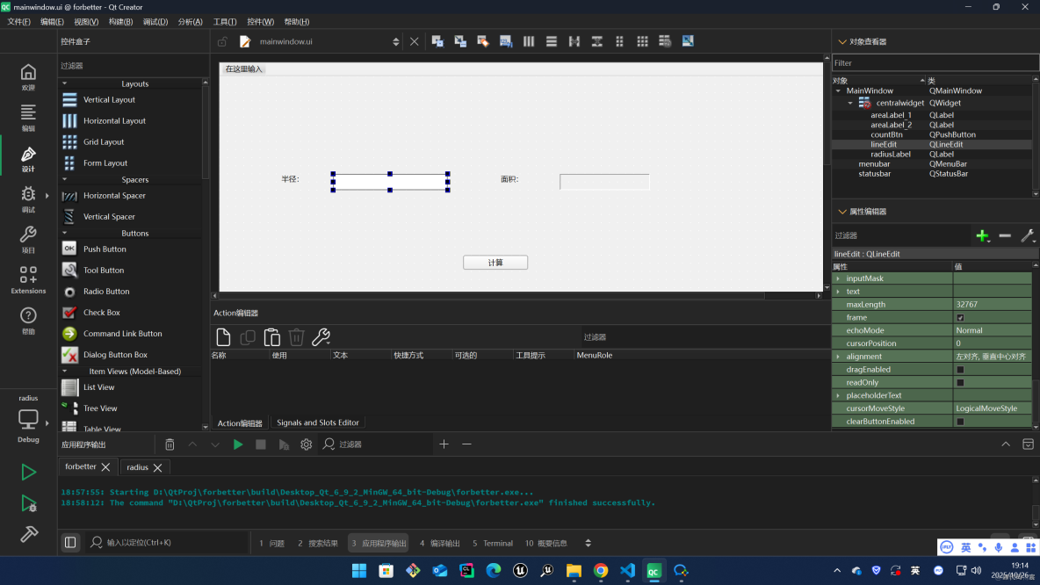Expand the text property row

[x=837, y=291]
